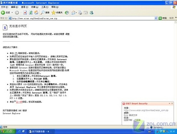Screen dimensions: 177x134
Task: Click the second quick launch icon
Action: pyautogui.click(x=24, y=131)
